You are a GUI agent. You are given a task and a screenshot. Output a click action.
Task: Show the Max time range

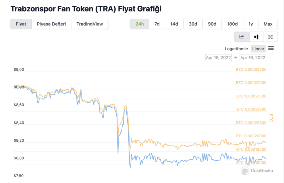268,24
